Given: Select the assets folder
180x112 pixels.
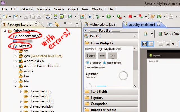Looking at the screenshot, I should [x=26, y=71].
